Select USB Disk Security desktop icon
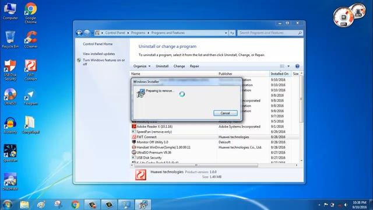The image size is (373, 210). (10, 70)
